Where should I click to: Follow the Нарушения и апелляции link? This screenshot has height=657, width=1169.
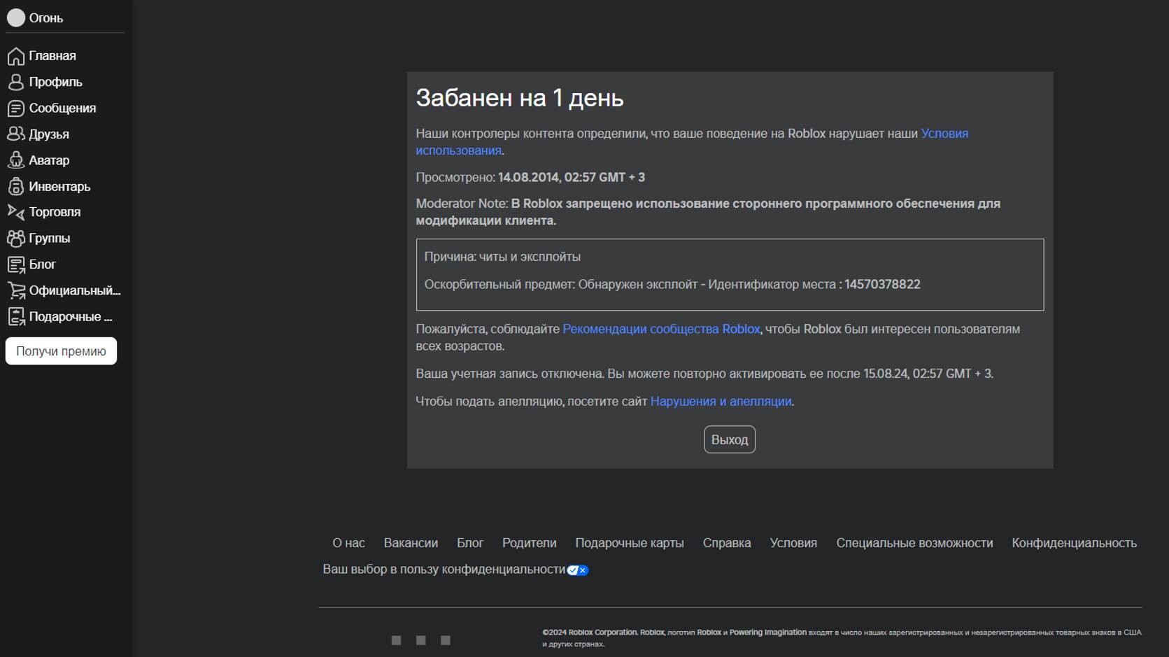[721, 402]
